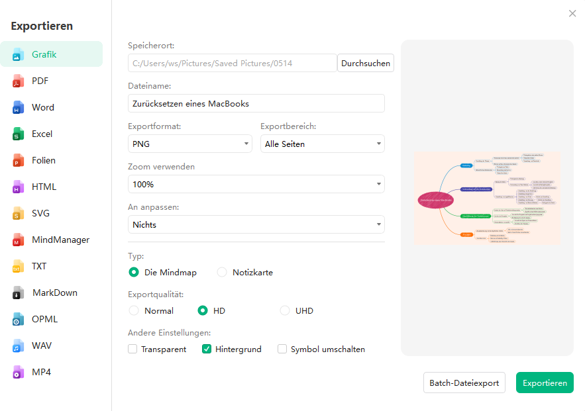Enable the Transparent checkbox

tap(133, 349)
